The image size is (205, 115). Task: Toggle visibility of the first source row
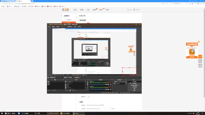(85, 82)
